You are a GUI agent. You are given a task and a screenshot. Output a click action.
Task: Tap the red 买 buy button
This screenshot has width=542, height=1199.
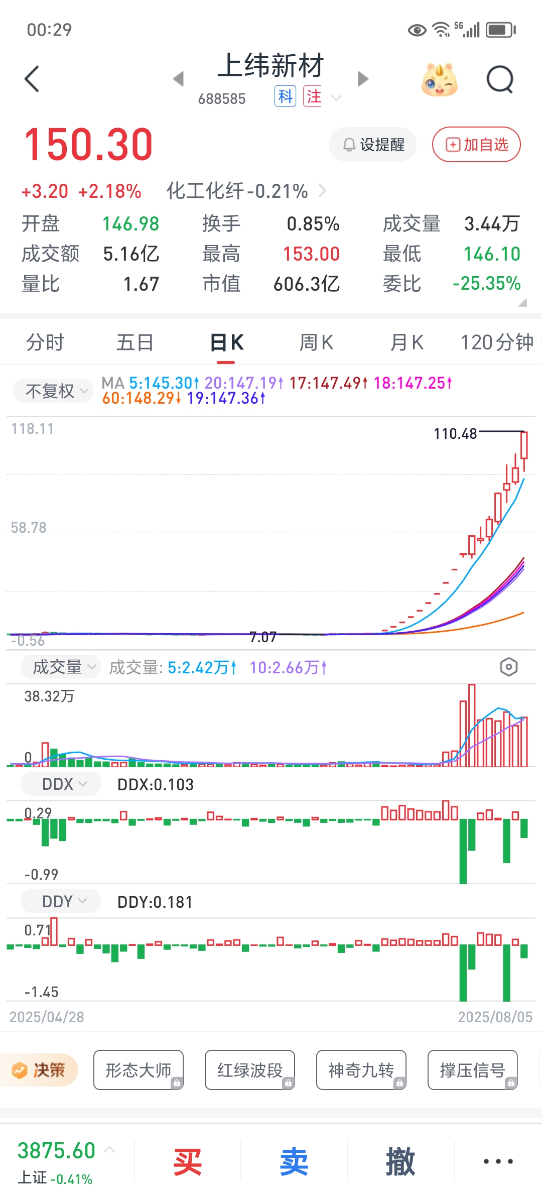(x=188, y=1161)
